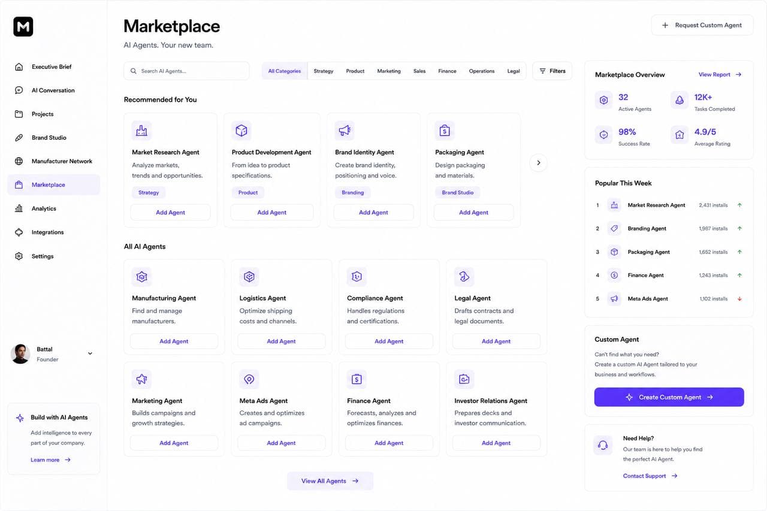Click the Investor Relations Agent icon
The height and width of the screenshot is (511, 767).
tap(464, 379)
